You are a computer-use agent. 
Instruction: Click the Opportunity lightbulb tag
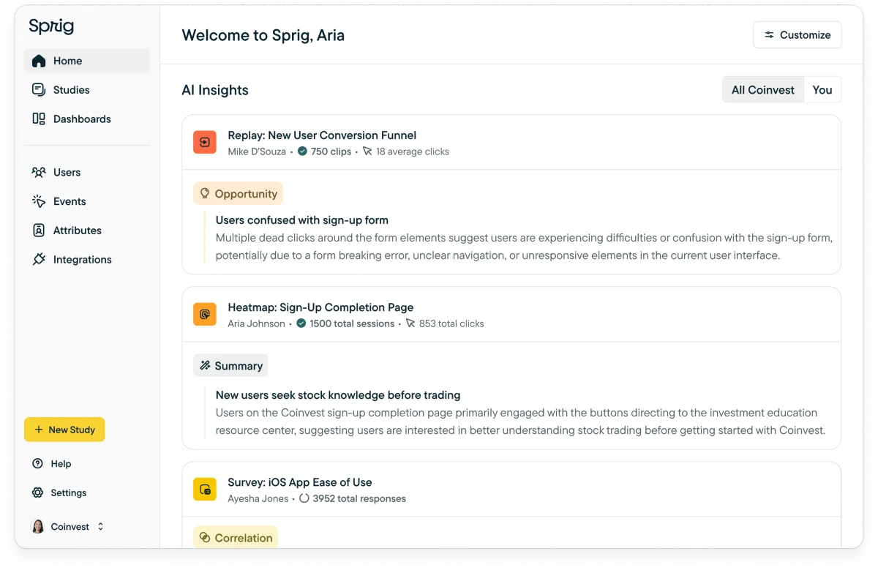(x=239, y=194)
